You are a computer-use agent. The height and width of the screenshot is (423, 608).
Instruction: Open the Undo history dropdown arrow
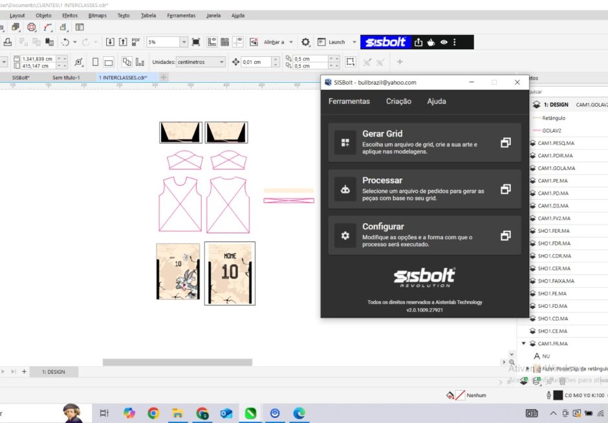(x=75, y=42)
